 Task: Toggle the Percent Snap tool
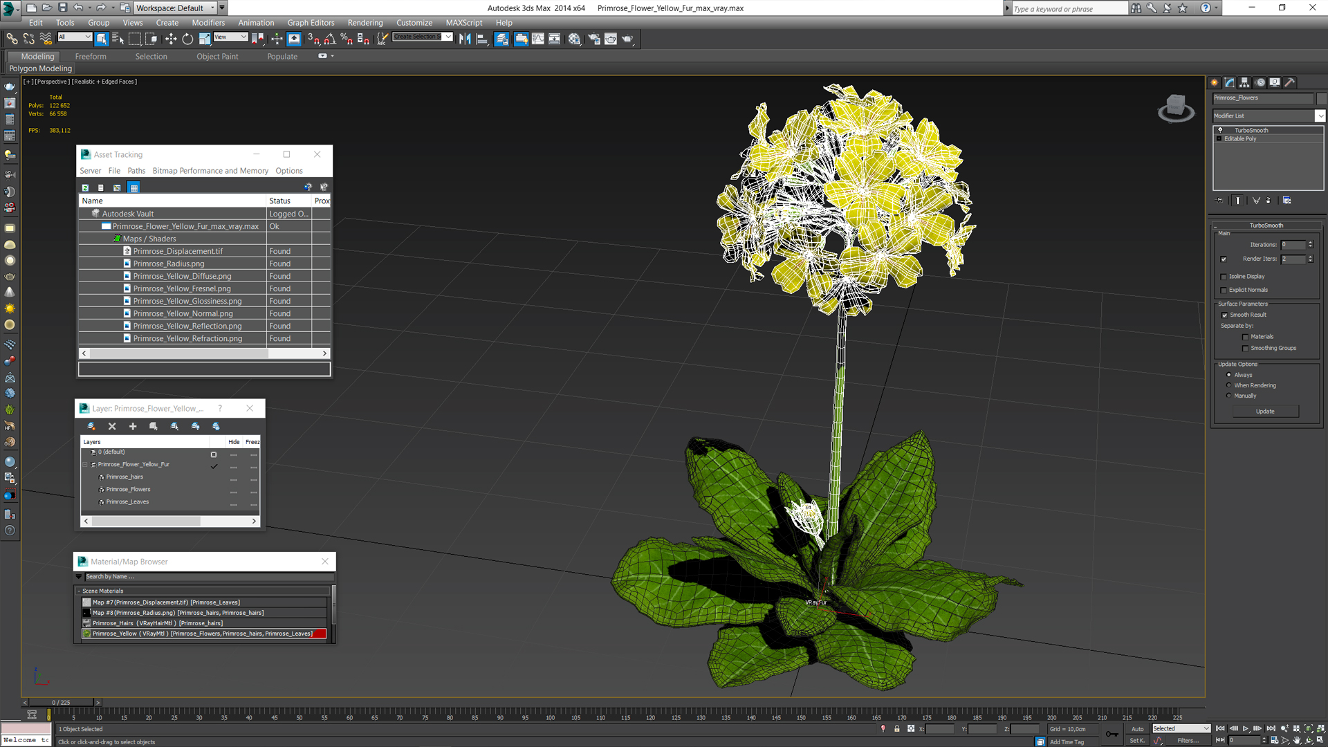(347, 39)
